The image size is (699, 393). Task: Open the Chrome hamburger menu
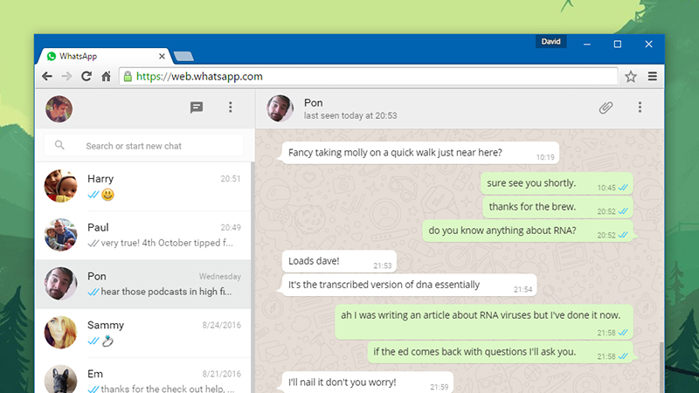point(652,77)
